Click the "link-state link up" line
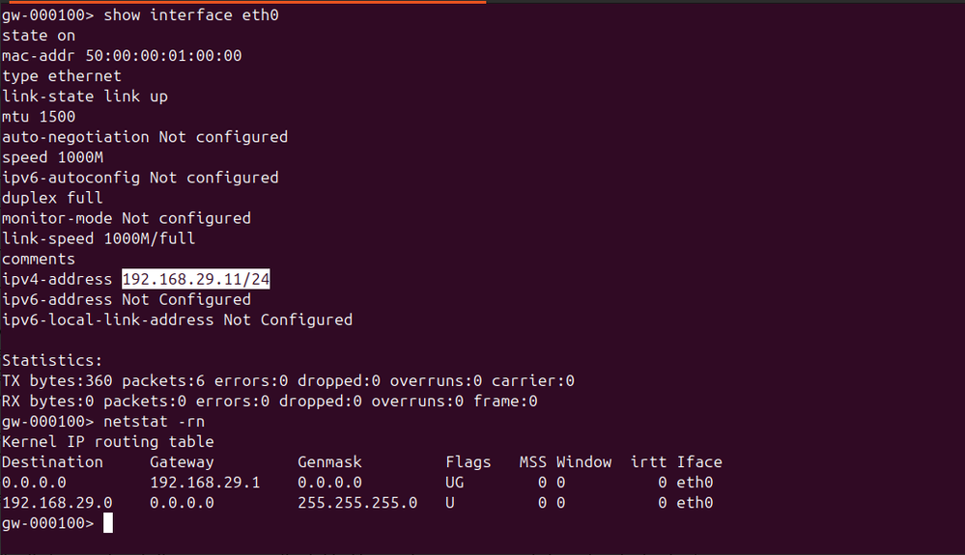The image size is (965, 555). tap(85, 97)
